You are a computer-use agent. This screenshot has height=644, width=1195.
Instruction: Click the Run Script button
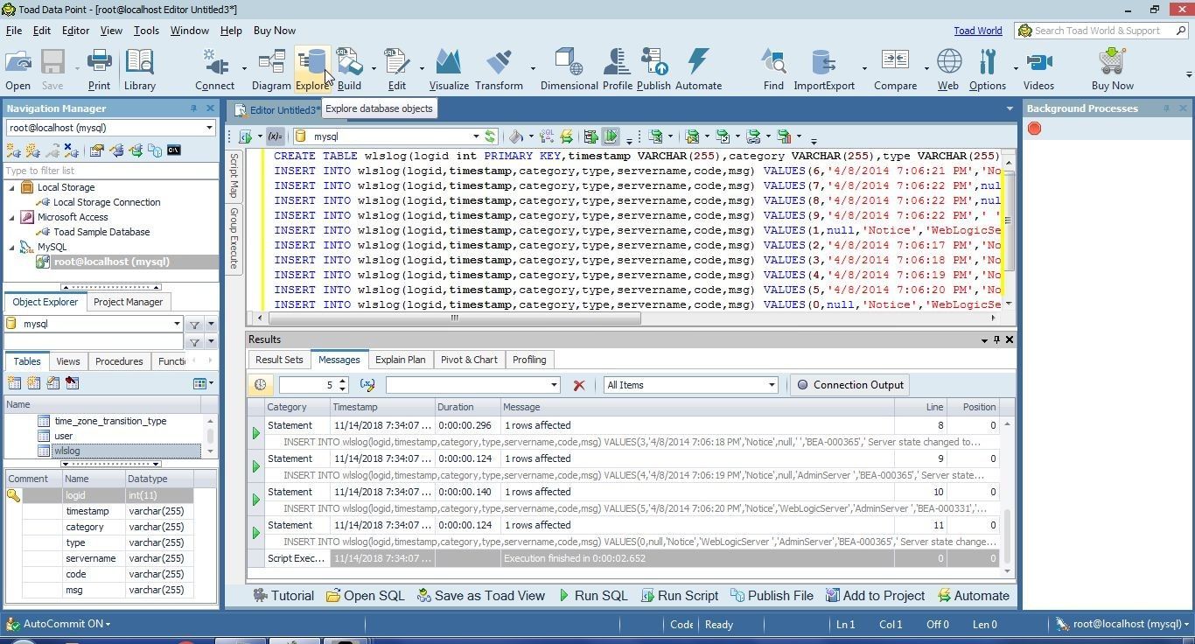coord(680,596)
